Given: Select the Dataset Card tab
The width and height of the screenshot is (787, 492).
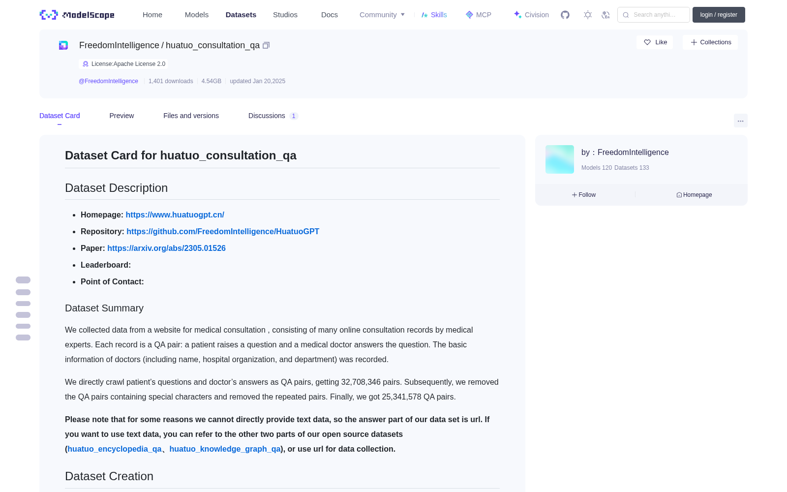Looking at the screenshot, I should coord(60,116).
